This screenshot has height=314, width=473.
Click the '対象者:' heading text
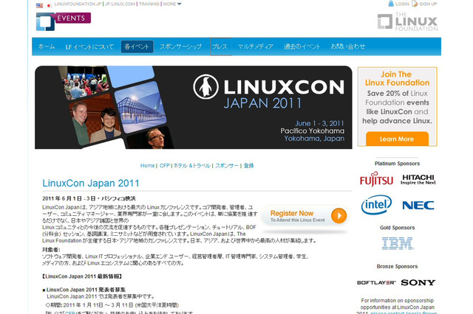click(x=51, y=250)
